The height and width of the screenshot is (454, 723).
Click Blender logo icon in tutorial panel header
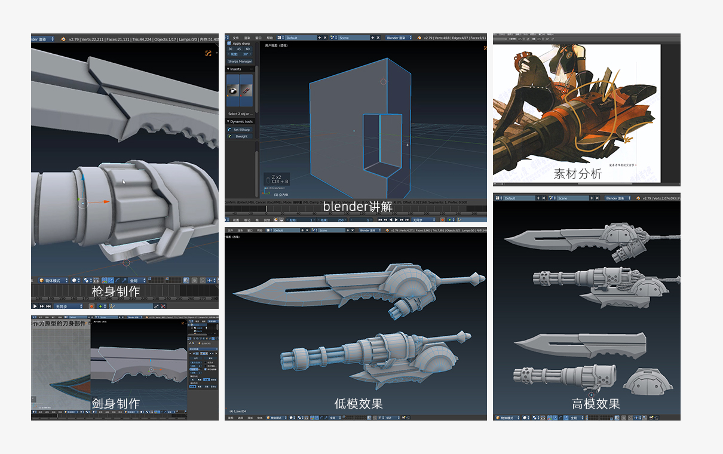click(419, 38)
